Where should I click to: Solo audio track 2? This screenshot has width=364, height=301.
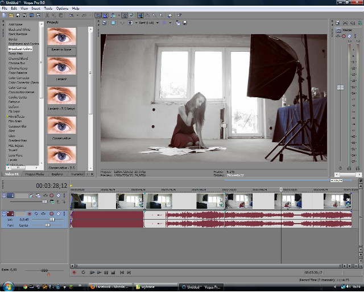click(64, 213)
